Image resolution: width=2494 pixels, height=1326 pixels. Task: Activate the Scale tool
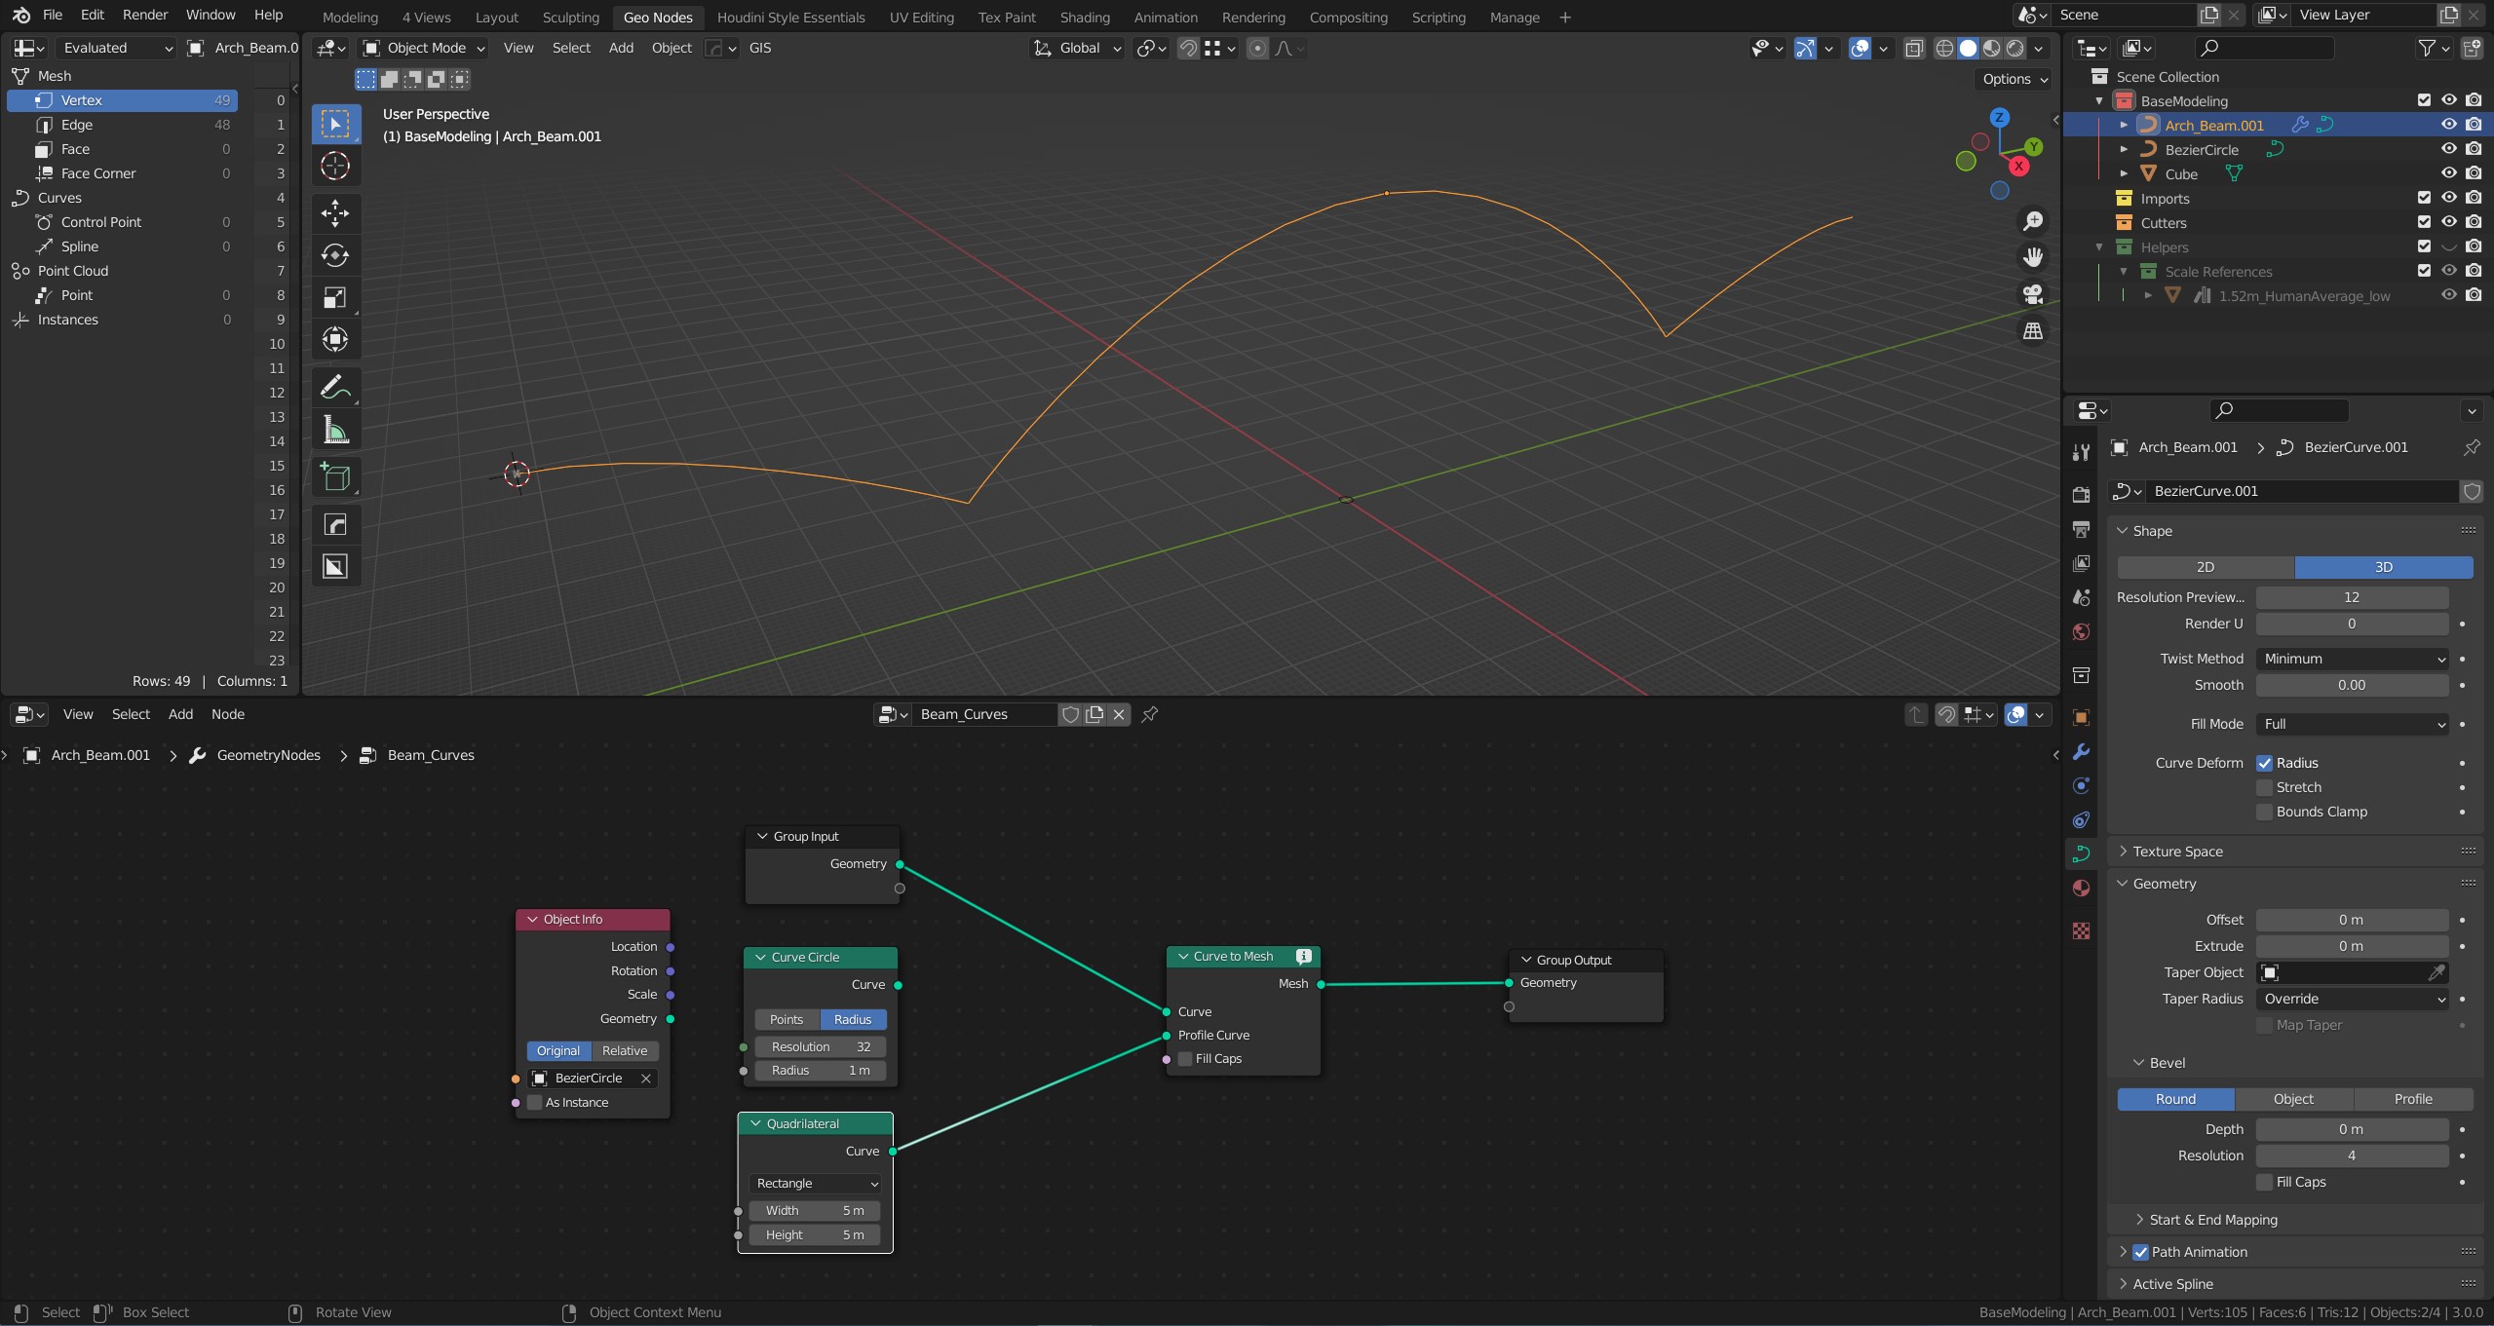[x=335, y=297]
